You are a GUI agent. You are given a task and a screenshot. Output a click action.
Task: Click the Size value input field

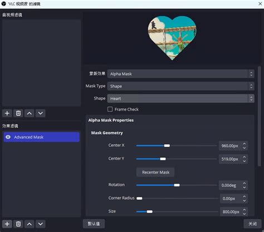(x=231, y=211)
